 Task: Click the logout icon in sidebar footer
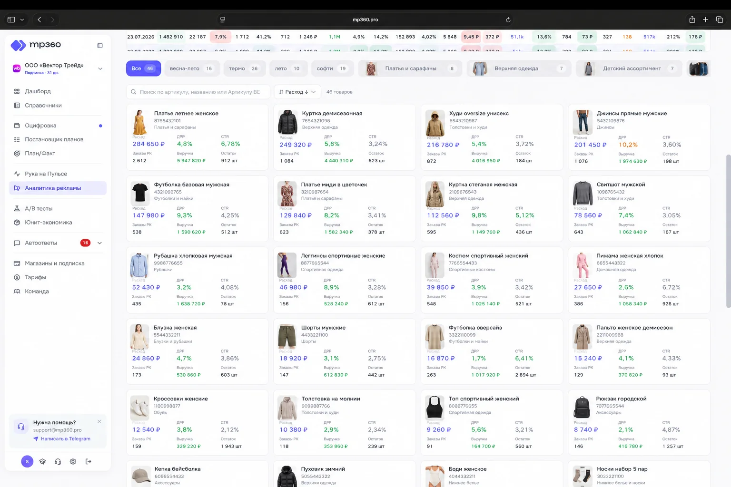[88, 461]
